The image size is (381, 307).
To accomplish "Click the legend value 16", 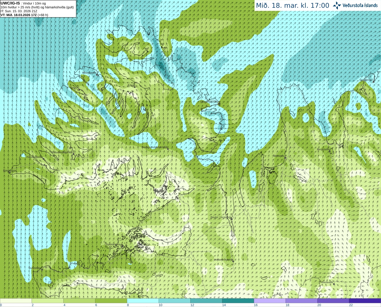I will point(256,305).
